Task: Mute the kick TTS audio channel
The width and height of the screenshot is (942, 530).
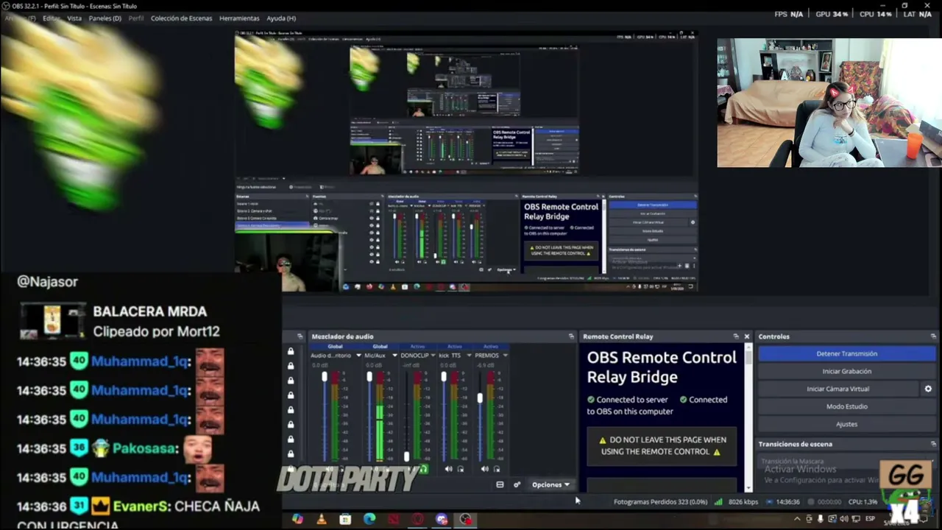Action: [449, 469]
